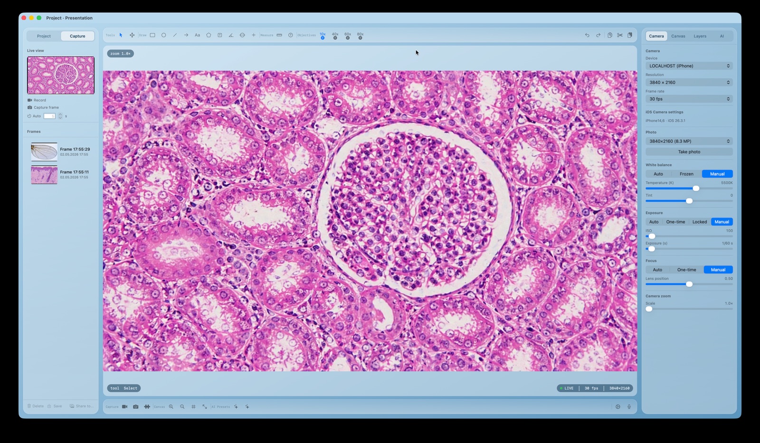Click the bottom toolbar video camera icon
Screen dimensions: 760x443
coord(124,406)
